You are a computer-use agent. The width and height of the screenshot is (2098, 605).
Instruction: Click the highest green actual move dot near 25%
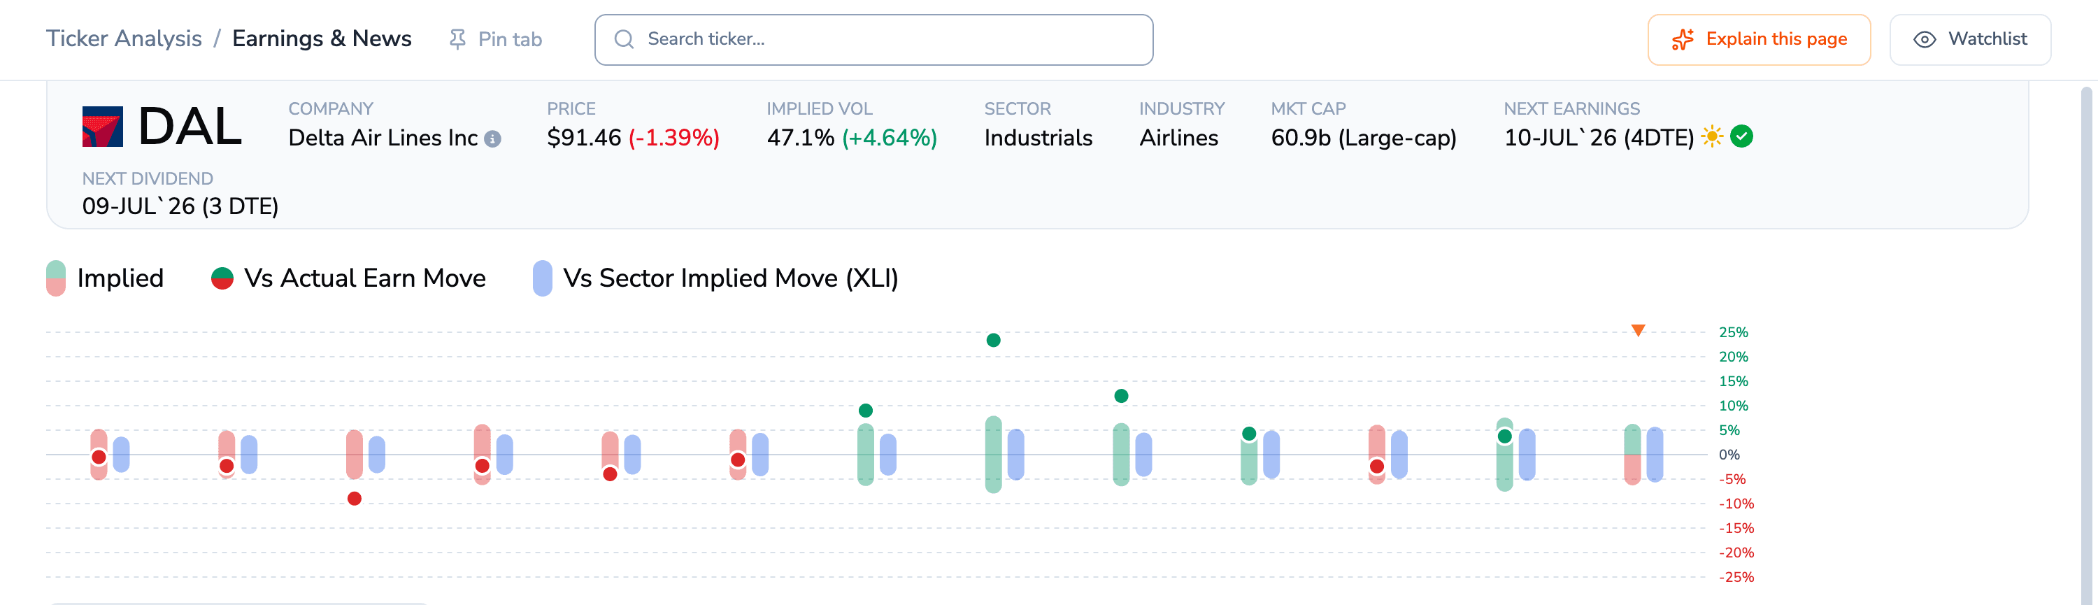[993, 341]
